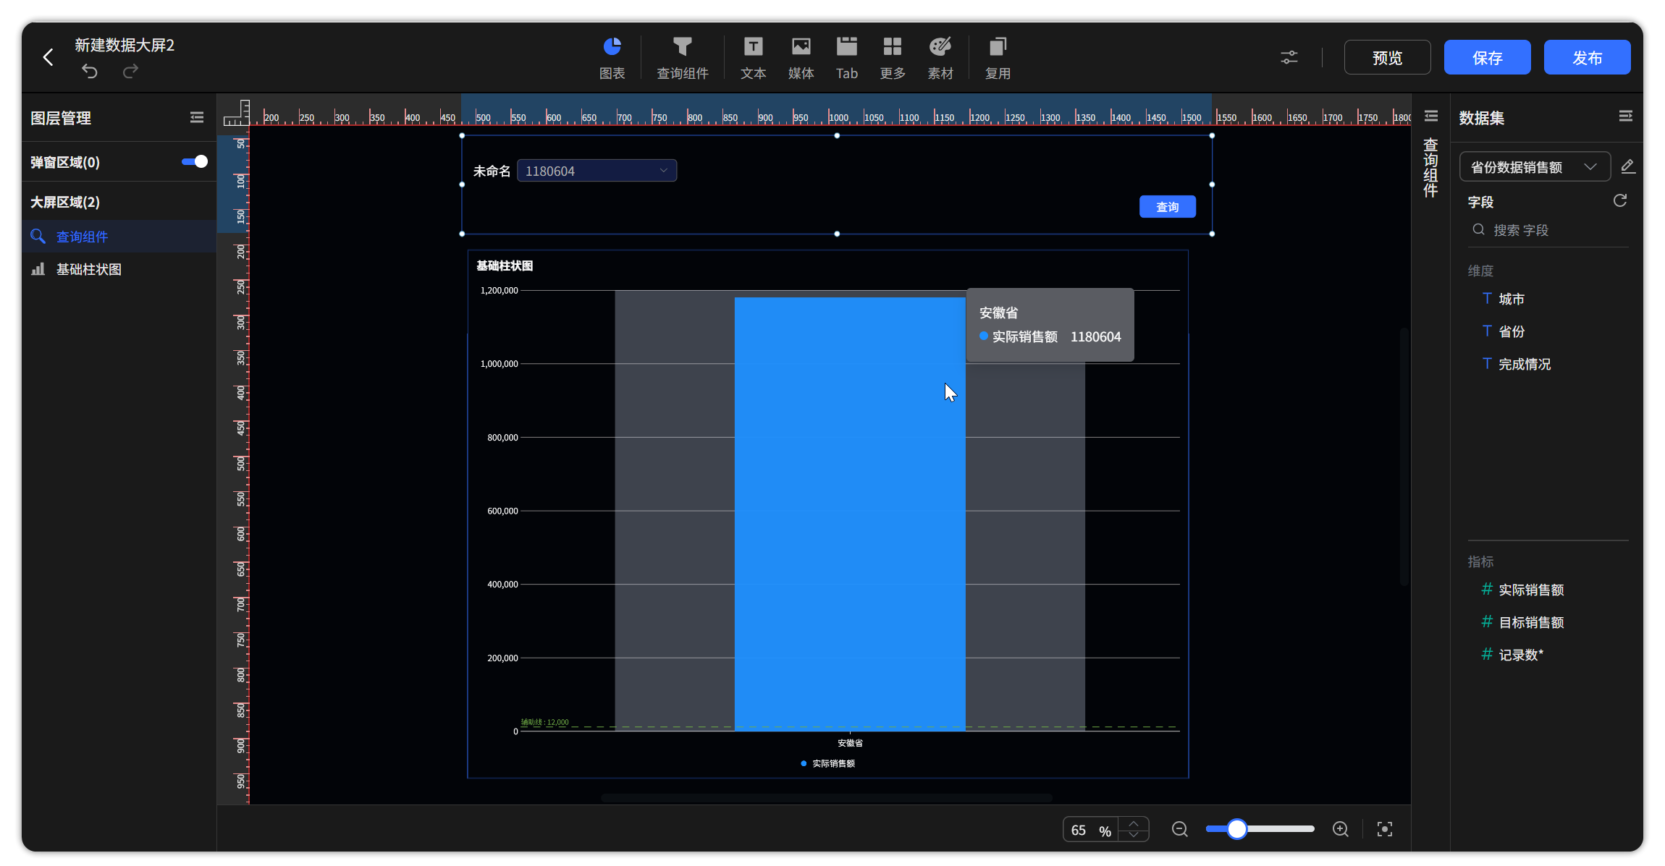Screen dimensions: 1665x866
Task: Toggle the 弹窗区域 switch
Action: [x=195, y=161]
